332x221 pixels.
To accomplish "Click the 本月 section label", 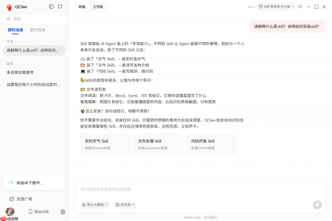I will (x=10, y=64).
